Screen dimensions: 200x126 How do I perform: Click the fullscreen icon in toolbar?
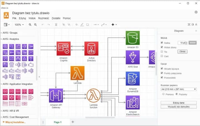(x=189, y=25)
